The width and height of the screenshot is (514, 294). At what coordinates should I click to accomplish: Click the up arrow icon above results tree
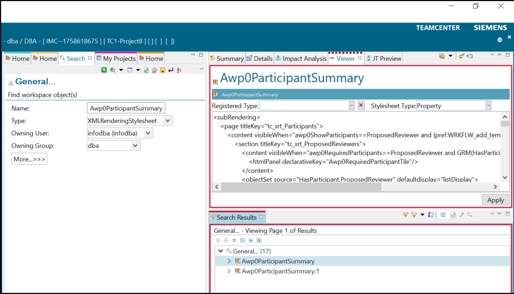click(218, 240)
